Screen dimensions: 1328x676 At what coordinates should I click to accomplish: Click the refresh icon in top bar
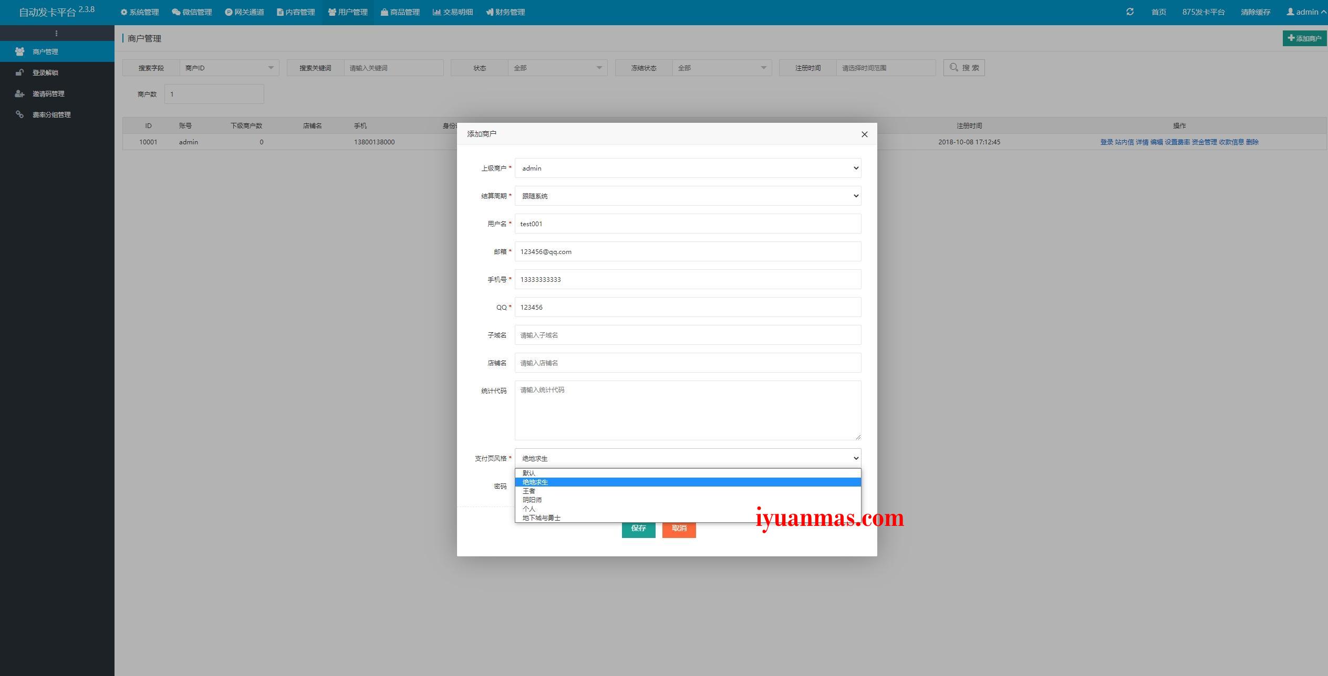pos(1130,12)
